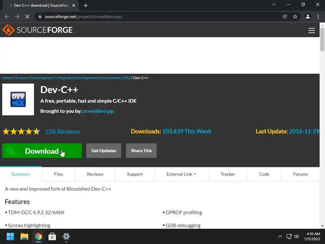Go forward in browser history
325x244 pixels.
[17, 17]
